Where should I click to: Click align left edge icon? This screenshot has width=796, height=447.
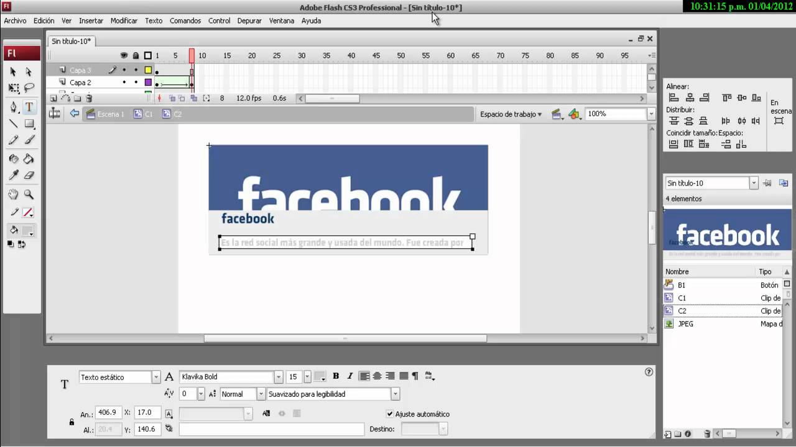pos(673,97)
